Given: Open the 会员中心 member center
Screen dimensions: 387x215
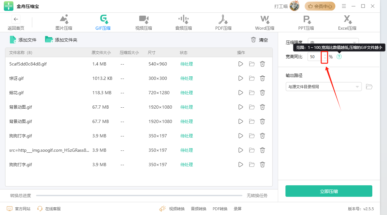Looking at the screenshot, I should pyautogui.click(x=320, y=6).
